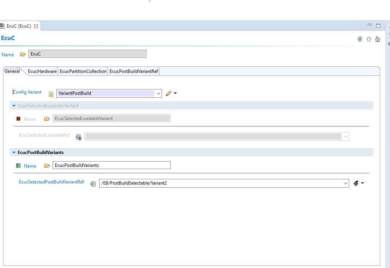Click the @ reference icon in the header
The image size is (390, 268).
click(x=360, y=39)
